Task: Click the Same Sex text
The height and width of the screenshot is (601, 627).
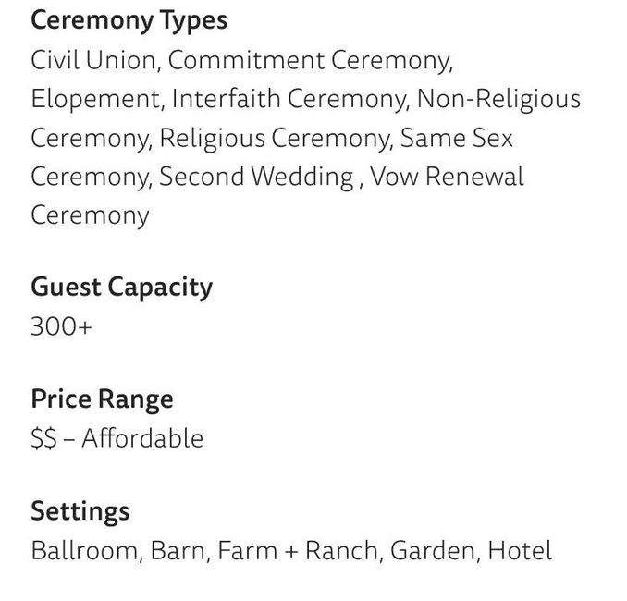Action: pyautogui.click(x=458, y=138)
